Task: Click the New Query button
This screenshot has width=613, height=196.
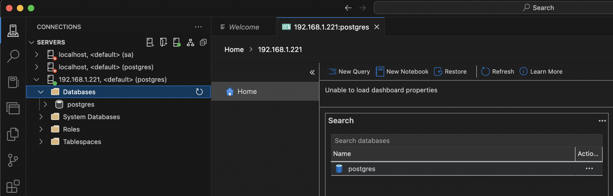Action: [349, 72]
